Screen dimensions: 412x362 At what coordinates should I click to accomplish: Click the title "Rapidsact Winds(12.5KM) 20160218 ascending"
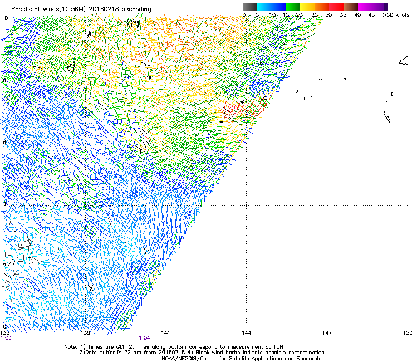[81, 9]
